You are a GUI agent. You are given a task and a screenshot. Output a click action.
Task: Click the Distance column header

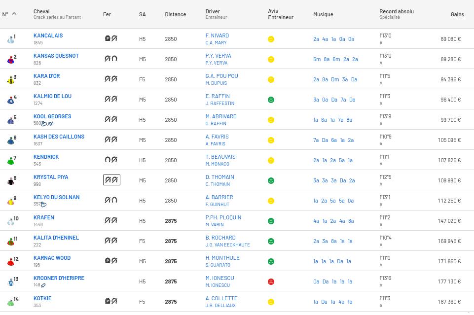[x=175, y=14]
